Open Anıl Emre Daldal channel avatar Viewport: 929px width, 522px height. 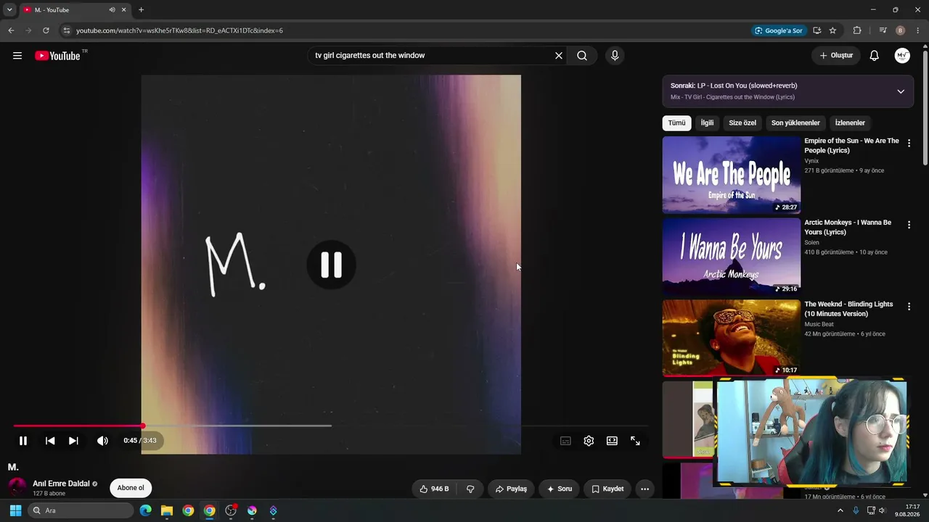pyautogui.click(x=17, y=488)
